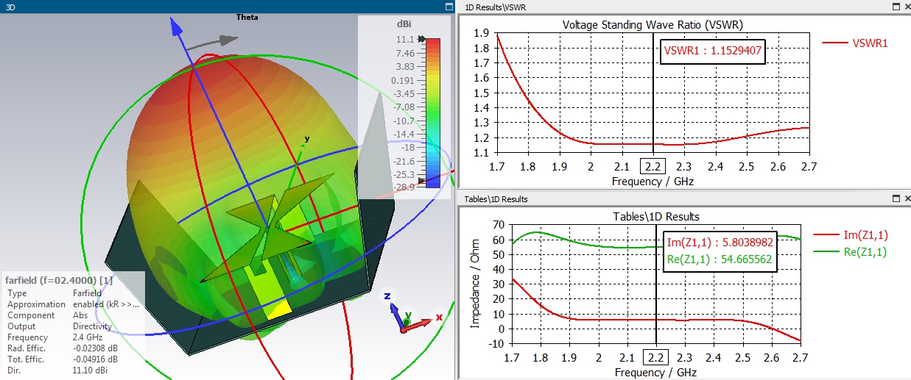Click Frequency / GHz label under impedance plot
This screenshot has width=911, height=380.
tap(655, 372)
